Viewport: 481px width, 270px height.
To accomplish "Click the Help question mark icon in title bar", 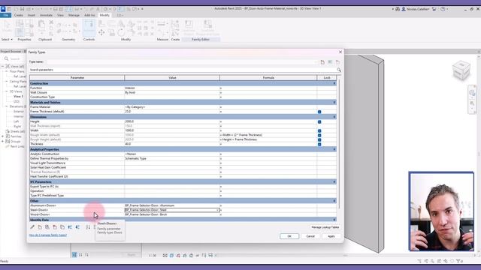I will [x=443, y=9].
